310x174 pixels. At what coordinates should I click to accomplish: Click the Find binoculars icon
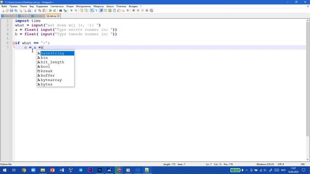[61, 11]
